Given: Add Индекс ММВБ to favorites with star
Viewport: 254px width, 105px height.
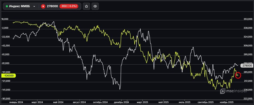Looking at the screenshot, I should pos(86,6).
